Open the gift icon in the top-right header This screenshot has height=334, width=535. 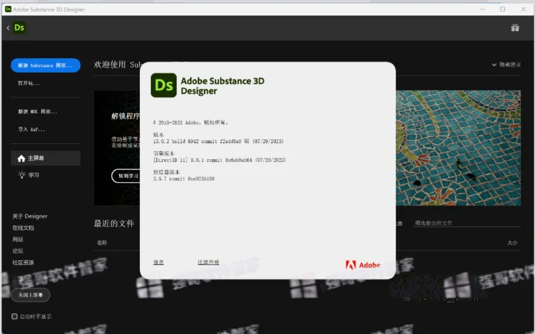click(515, 28)
